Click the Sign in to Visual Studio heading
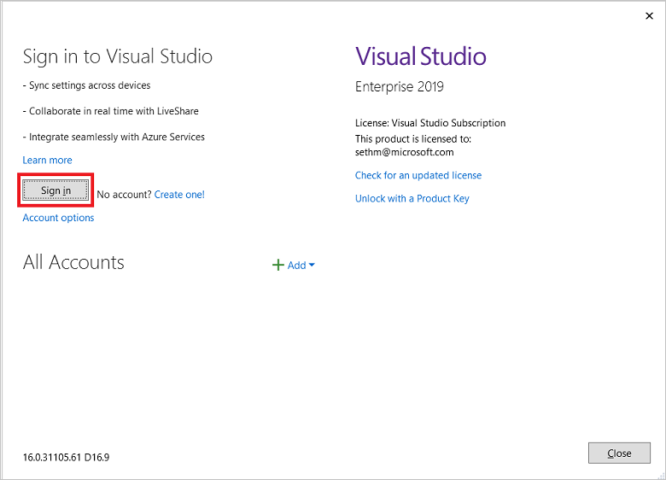 (118, 57)
